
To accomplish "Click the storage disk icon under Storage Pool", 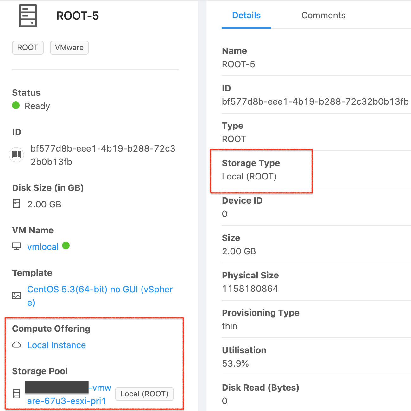I will click(x=16, y=394).
